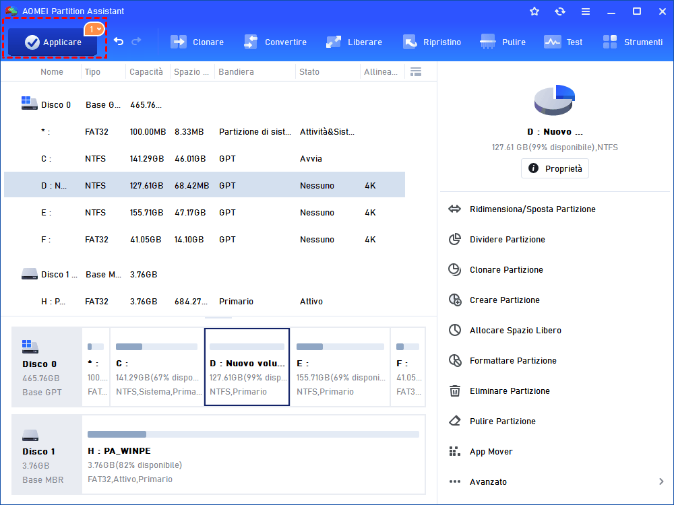Select Ridimensiona/Sposta Partizione option
Screen dimensions: 674x505
(x=532, y=209)
